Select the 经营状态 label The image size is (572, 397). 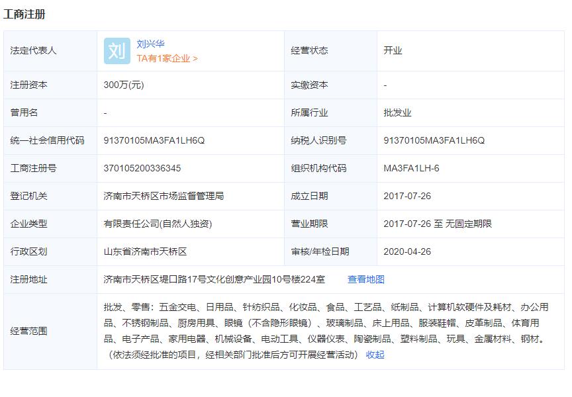coord(309,51)
